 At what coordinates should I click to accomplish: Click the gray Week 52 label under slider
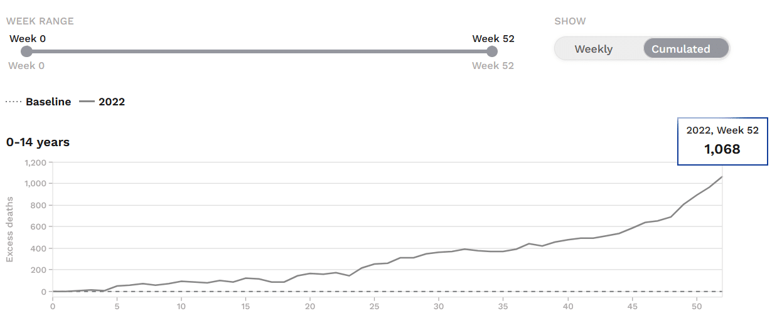[x=493, y=66]
